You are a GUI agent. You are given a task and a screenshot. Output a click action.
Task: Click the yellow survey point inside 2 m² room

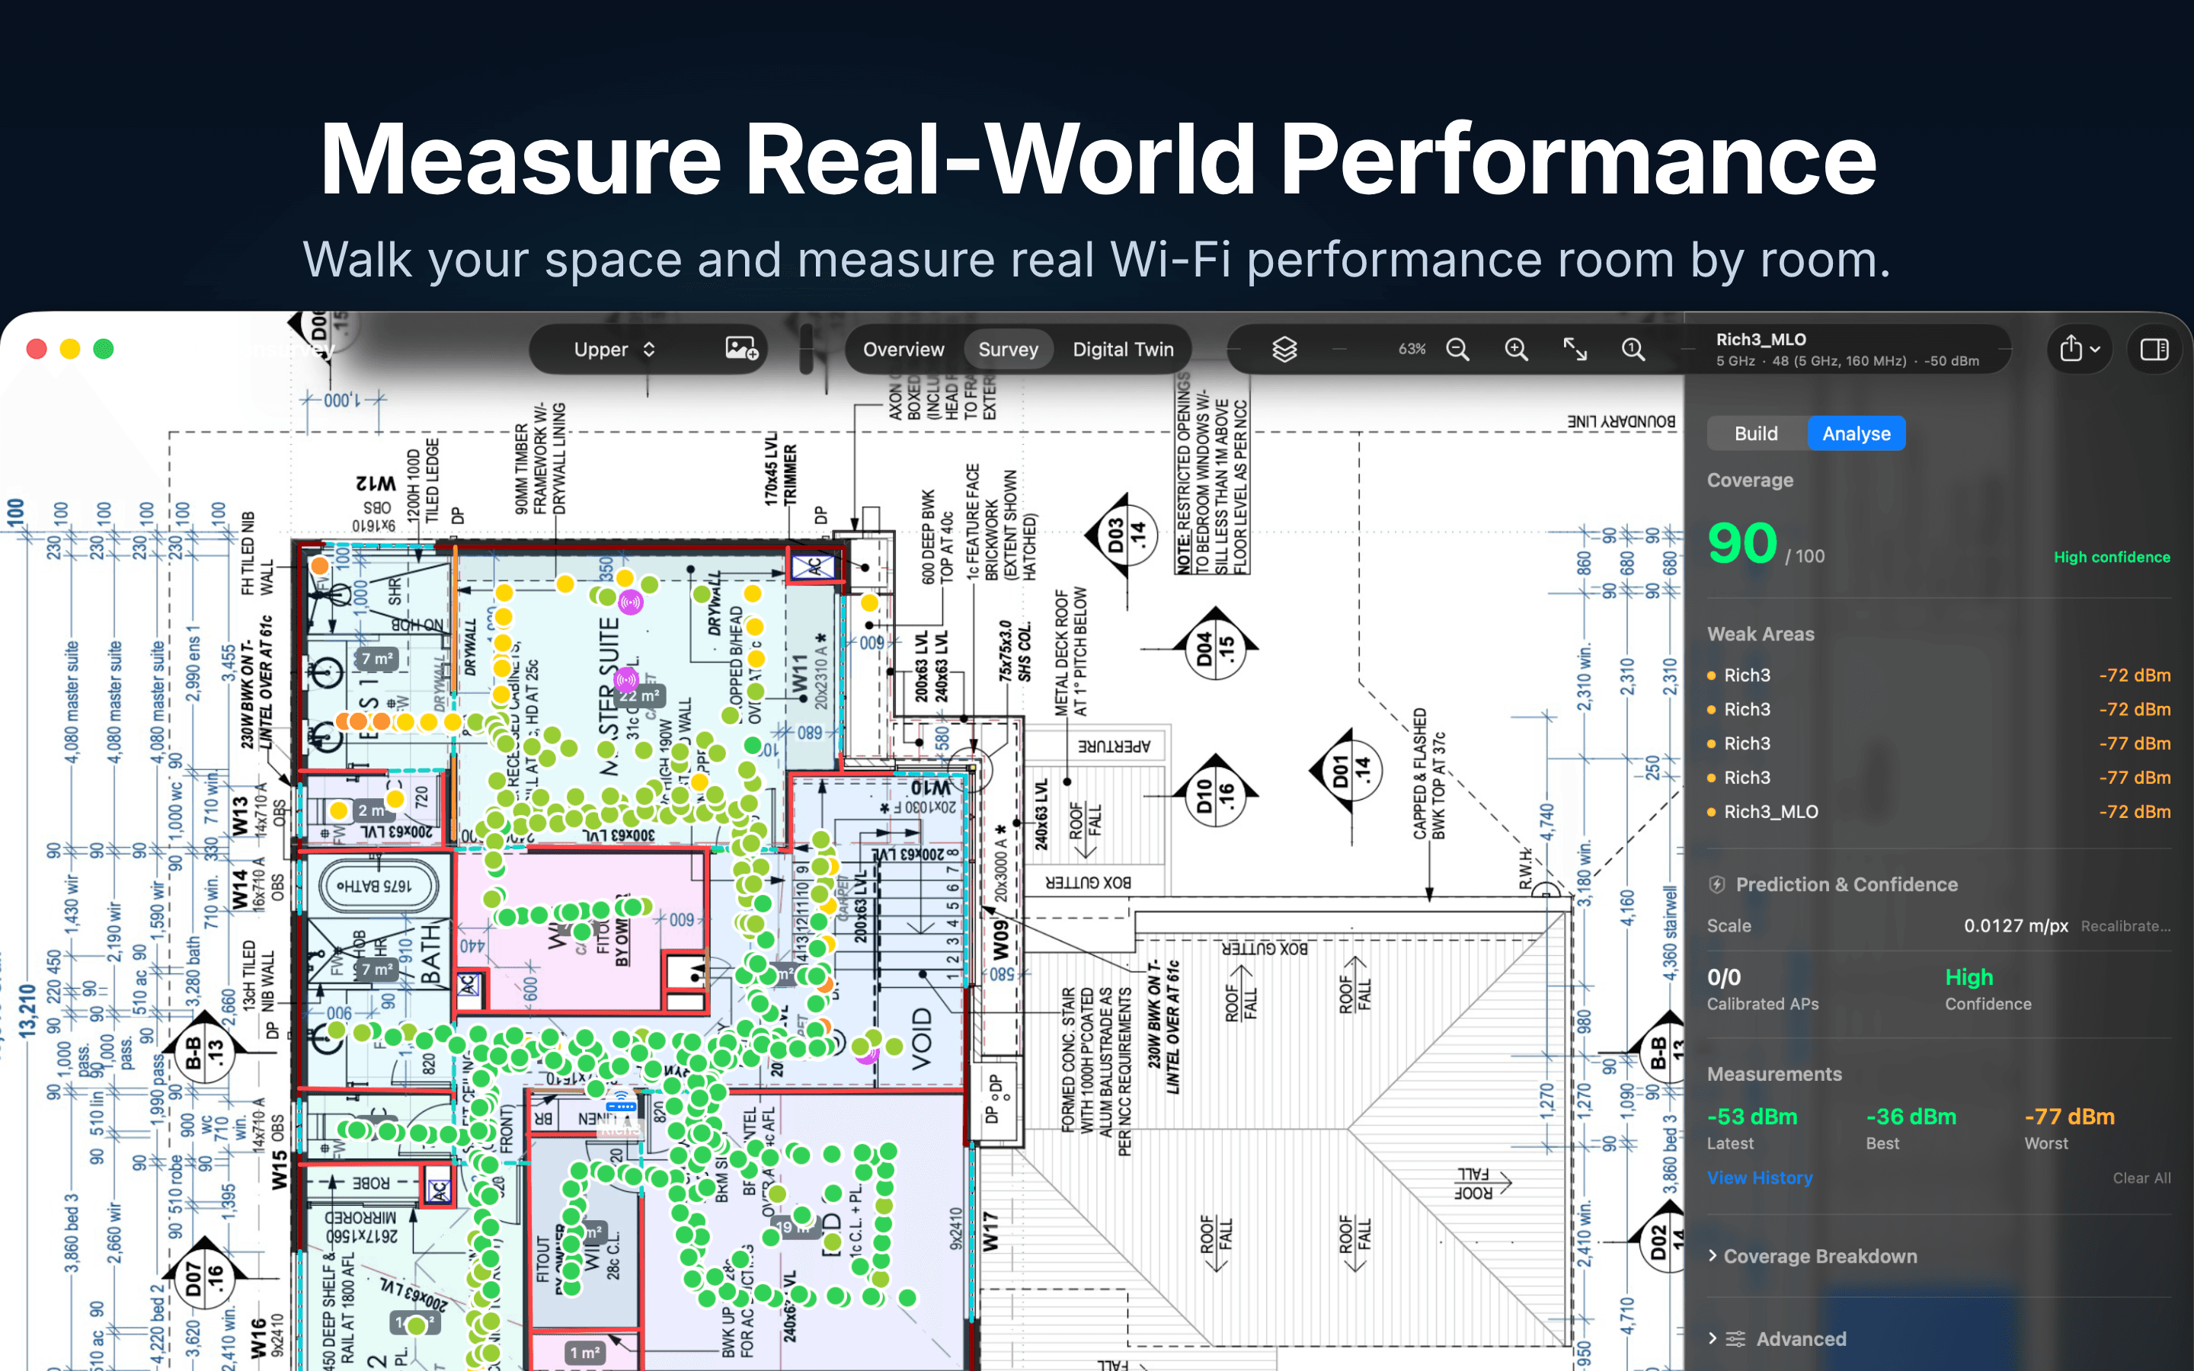coord(338,810)
